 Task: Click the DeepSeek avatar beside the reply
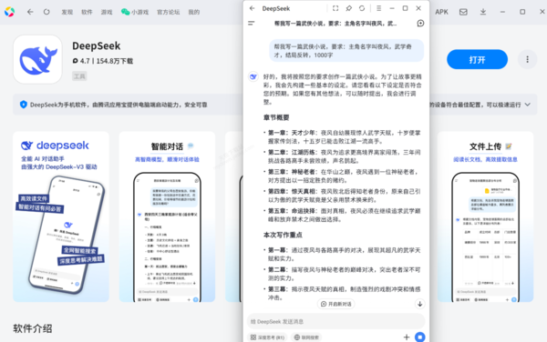pos(253,76)
